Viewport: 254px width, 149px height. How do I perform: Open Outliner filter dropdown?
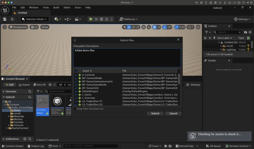pos(208,32)
